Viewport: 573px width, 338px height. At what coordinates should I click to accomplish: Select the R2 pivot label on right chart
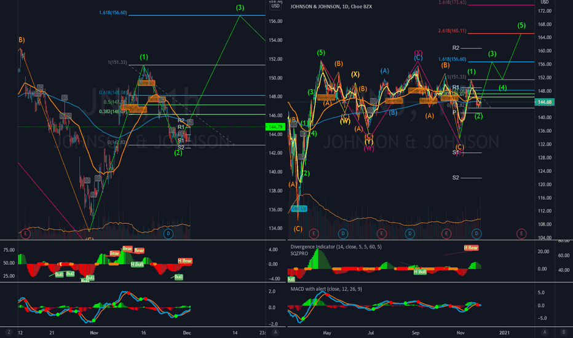point(456,48)
